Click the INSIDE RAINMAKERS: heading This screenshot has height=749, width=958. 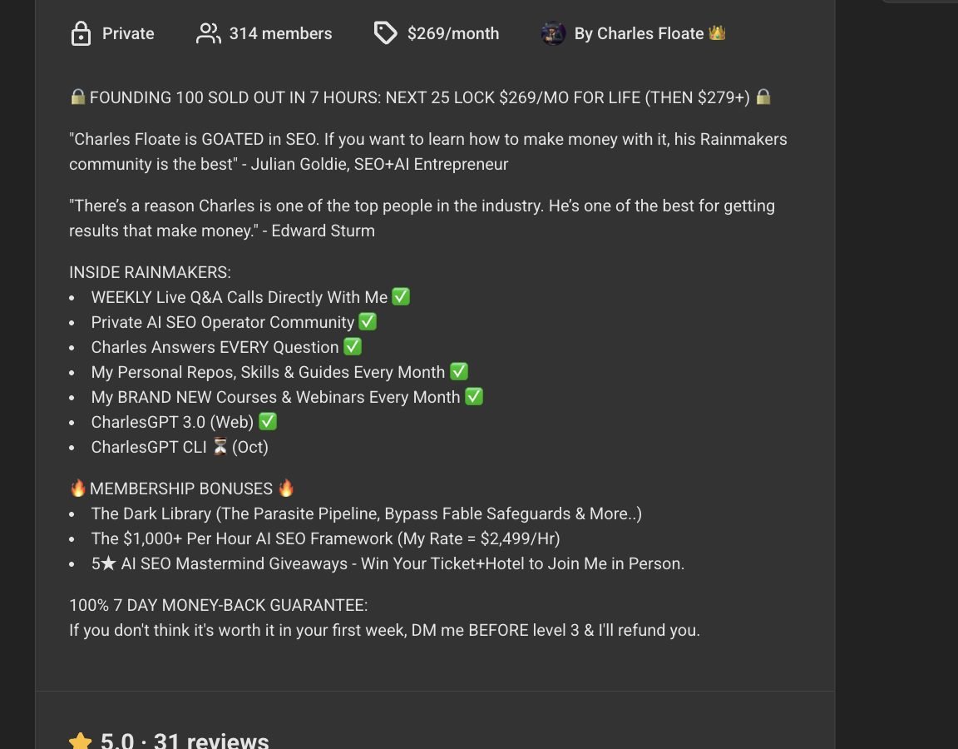tap(150, 273)
